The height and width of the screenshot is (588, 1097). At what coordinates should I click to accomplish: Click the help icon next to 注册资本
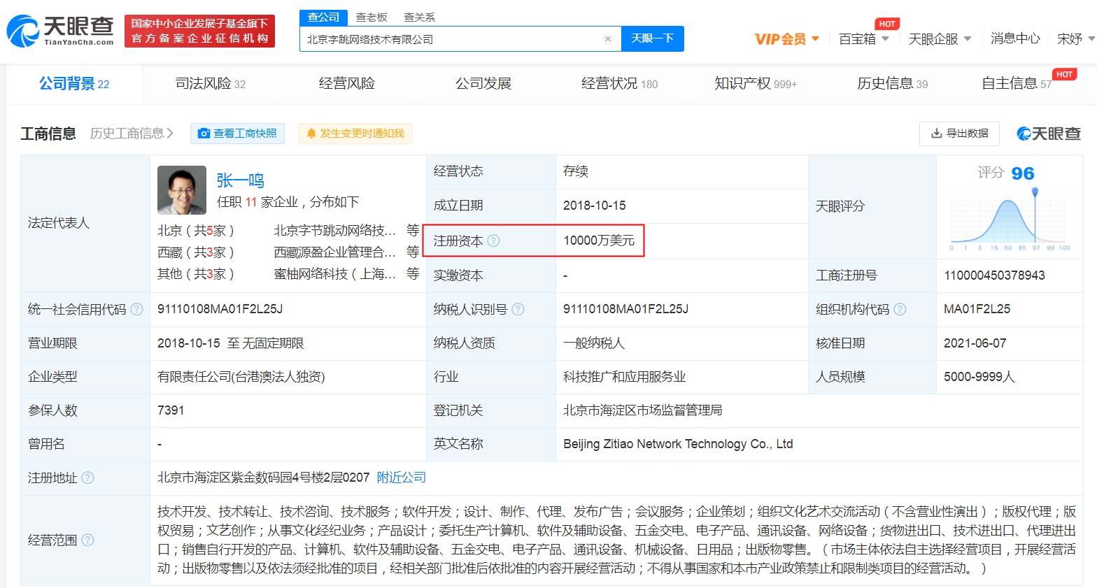[493, 241]
